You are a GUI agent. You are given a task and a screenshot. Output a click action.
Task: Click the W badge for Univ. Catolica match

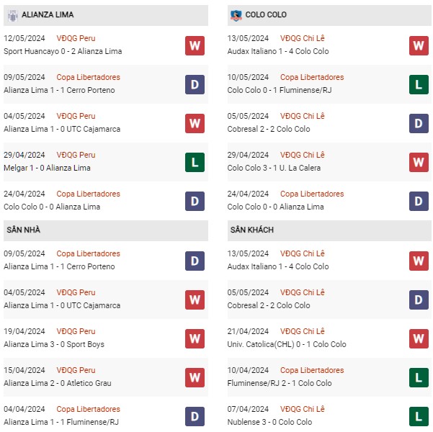(419, 338)
